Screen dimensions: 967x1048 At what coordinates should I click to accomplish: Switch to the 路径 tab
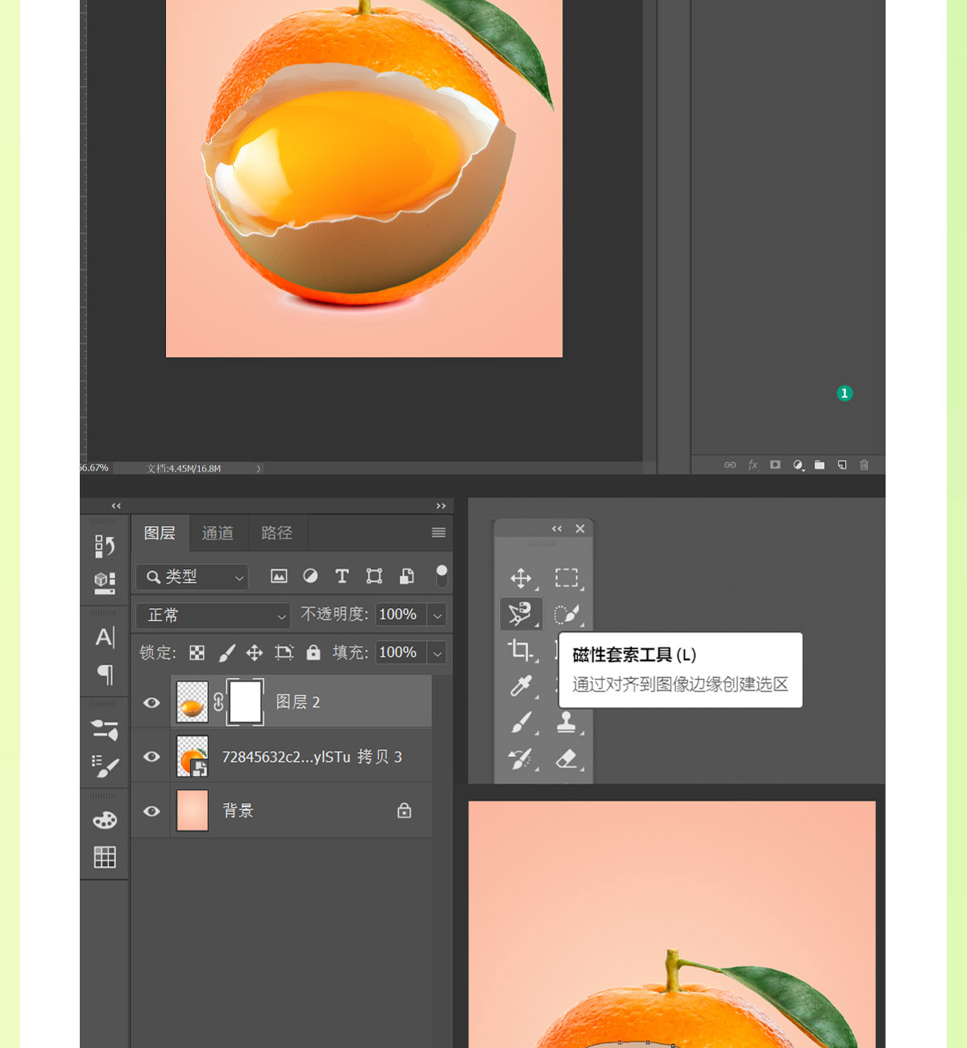click(276, 533)
